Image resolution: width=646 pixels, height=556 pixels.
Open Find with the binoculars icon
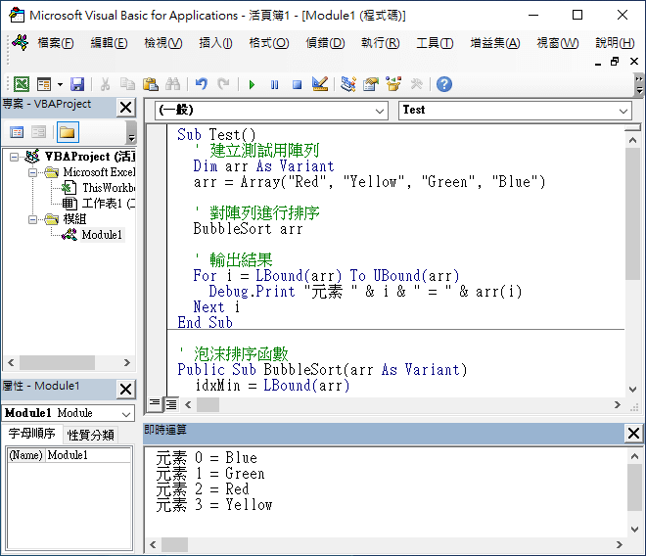(x=172, y=84)
